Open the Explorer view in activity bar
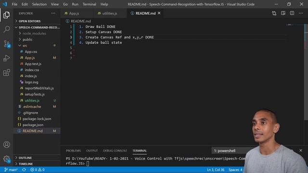The height and width of the screenshot is (173, 308). tap(6, 15)
